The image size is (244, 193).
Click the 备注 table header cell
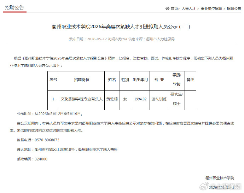pyautogui.click(x=190, y=81)
